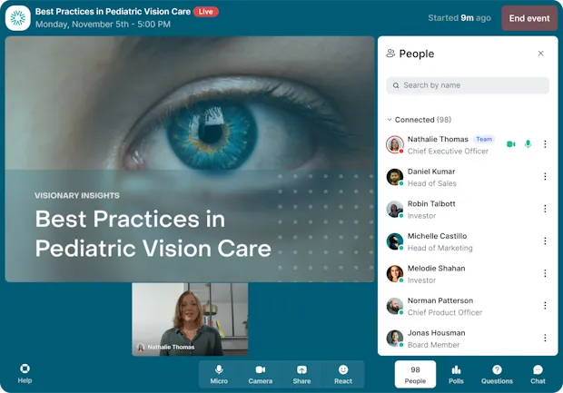Click Daniel Kumar's avatar
Viewport: 563px width, 393px height.
click(395, 177)
